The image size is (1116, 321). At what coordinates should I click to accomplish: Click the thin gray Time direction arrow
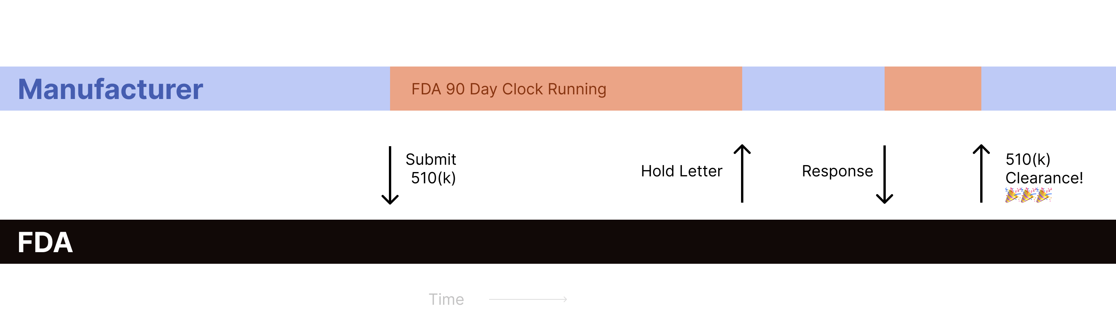(528, 299)
